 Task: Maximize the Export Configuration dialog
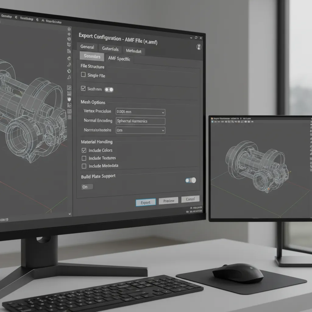point(196,37)
